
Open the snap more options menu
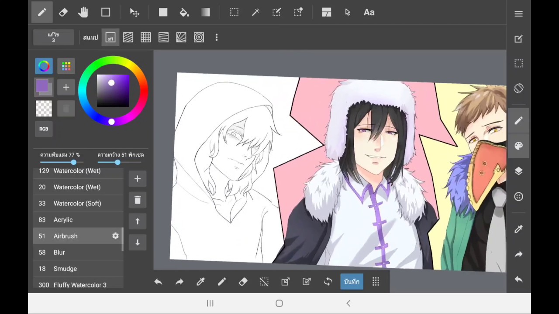(217, 38)
